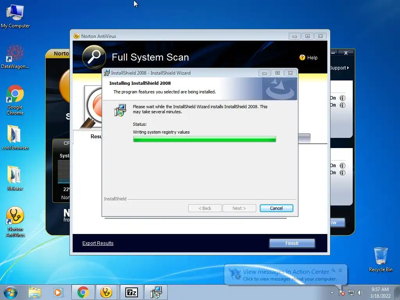Open the Windows Start menu
This screenshot has width=400, height=300.
pos(11,292)
